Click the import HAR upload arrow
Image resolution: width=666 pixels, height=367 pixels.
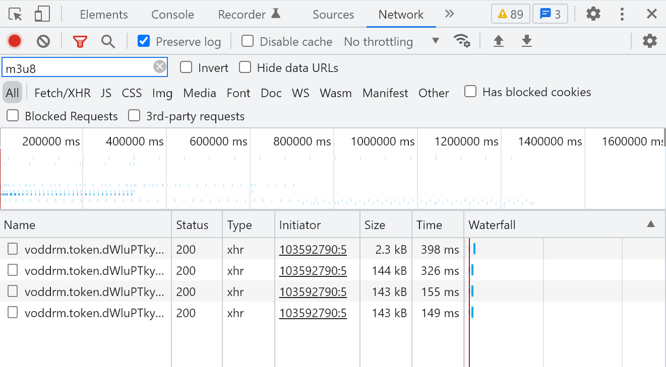pyautogui.click(x=498, y=41)
